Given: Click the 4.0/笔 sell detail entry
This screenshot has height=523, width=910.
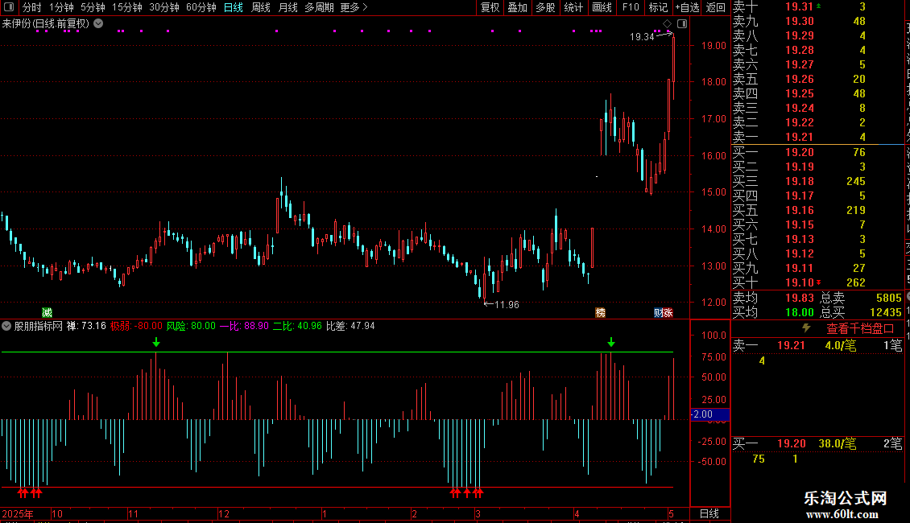Looking at the screenshot, I should 841,345.
